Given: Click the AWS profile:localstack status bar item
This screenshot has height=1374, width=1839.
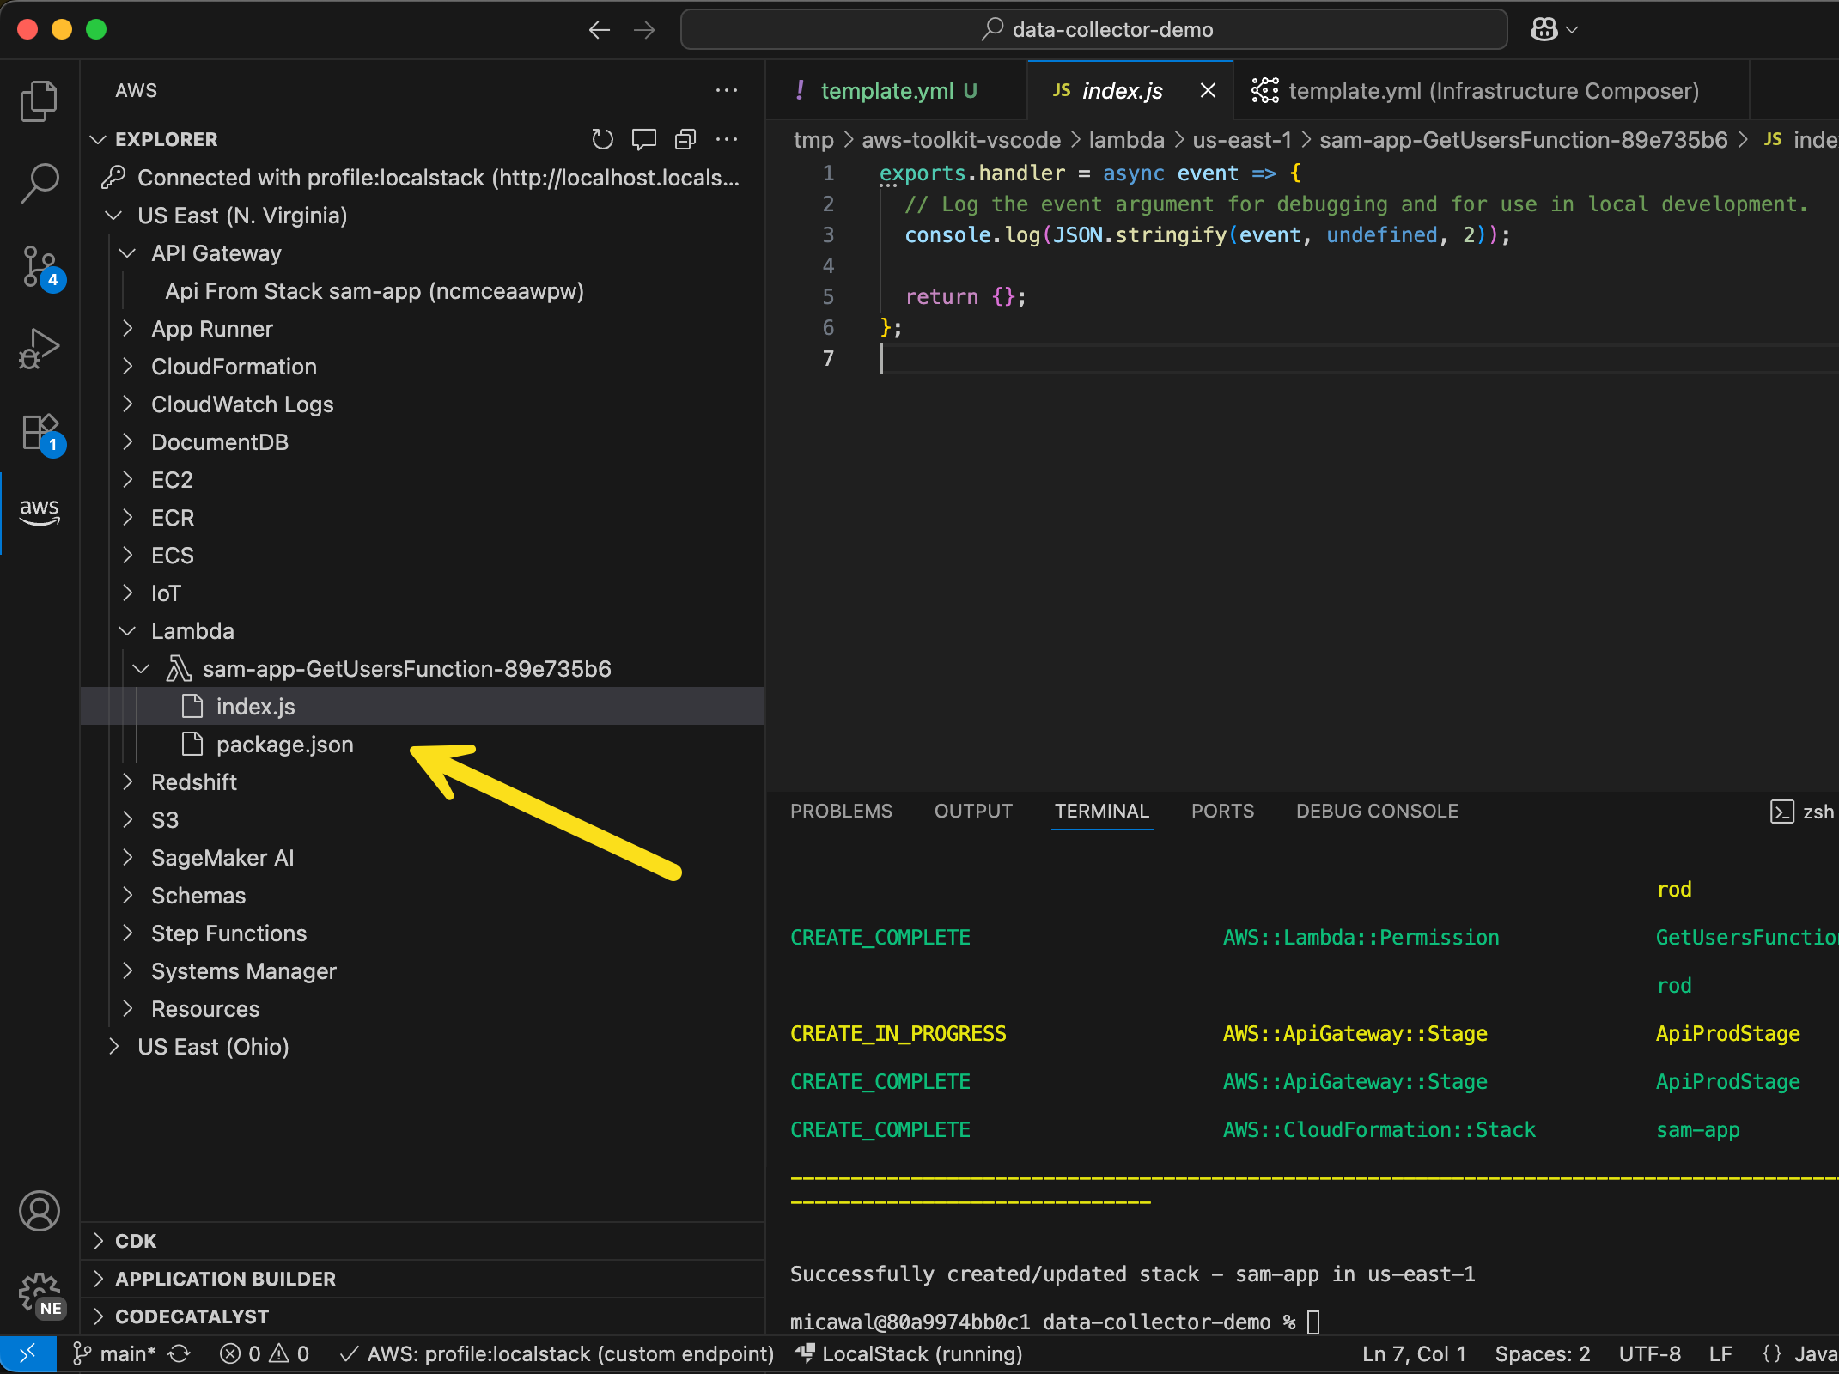Looking at the screenshot, I should tap(558, 1354).
